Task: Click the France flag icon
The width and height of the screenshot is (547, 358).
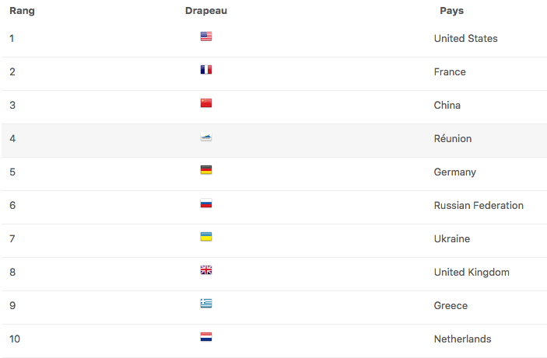Action: point(206,70)
